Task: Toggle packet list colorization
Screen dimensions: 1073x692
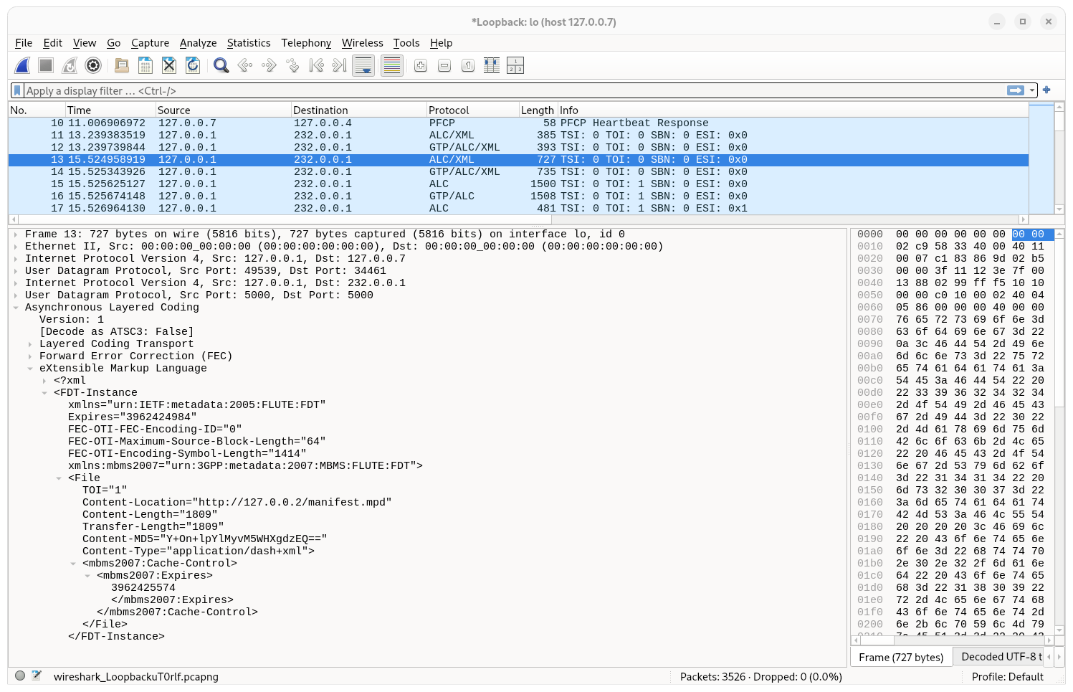Action: click(391, 65)
